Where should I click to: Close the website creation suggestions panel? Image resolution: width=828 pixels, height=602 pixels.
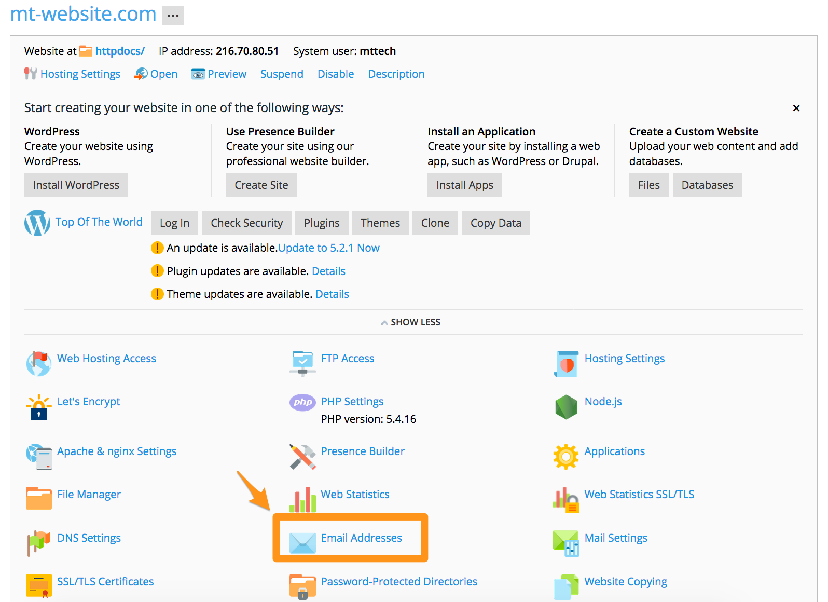796,108
